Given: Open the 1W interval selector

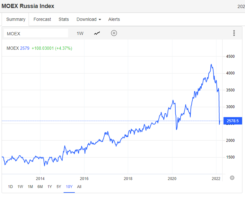Looking at the screenshot, I should 80,33.
